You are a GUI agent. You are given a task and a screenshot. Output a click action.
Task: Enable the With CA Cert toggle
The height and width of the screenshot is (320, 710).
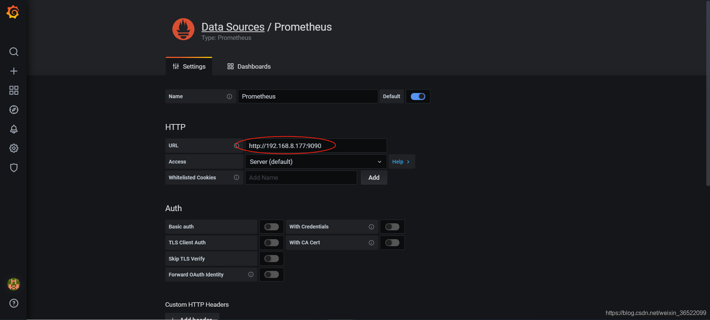coord(392,242)
